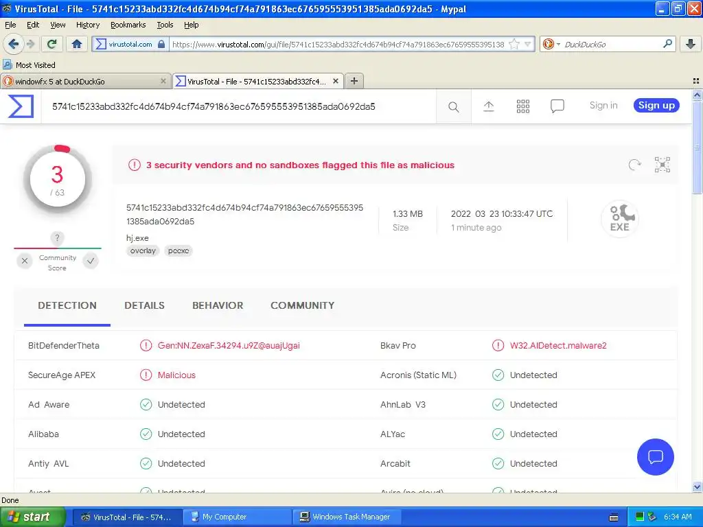Click the BitDefenderTheta vendor name

click(64, 346)
